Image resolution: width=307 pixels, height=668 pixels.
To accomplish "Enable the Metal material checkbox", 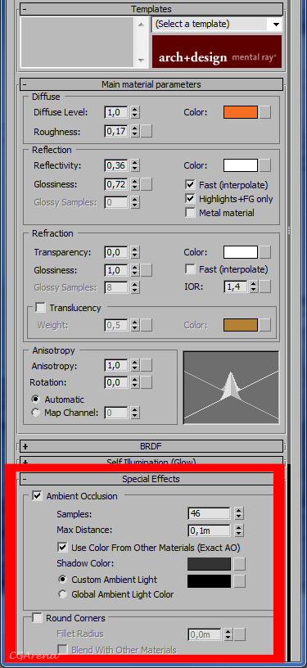I will coord(190,213).
